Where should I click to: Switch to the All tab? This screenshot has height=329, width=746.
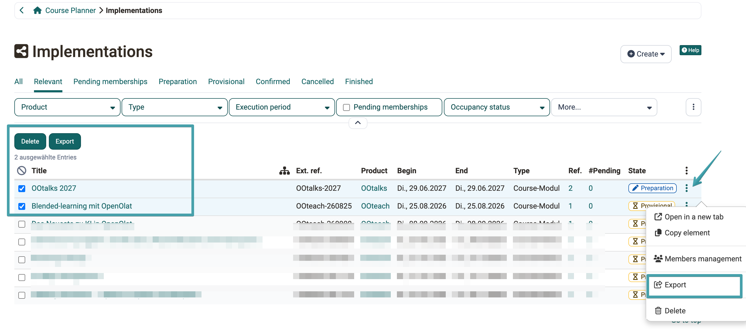(x=19, y=82)
